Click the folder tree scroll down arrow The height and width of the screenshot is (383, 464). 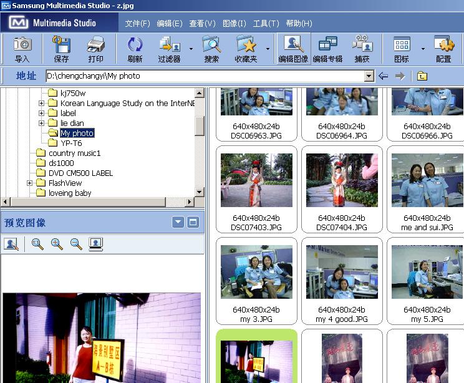(200, 192)
